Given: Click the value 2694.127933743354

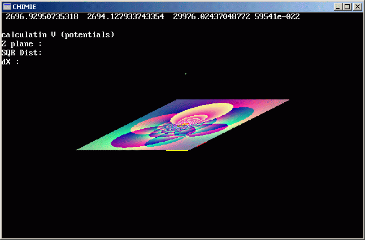Looking at the screenshot, I should coord(125,16).
